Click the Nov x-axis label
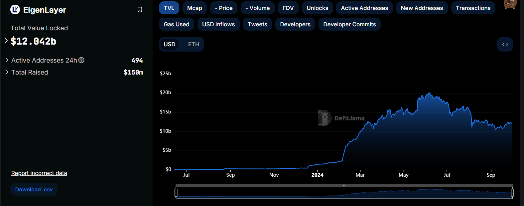Viewport: 524px width, 206px height. click(x=274, y=175)
